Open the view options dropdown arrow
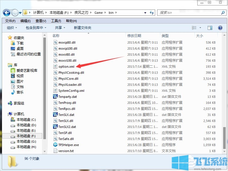Image resolution: width=228 pixels, height=171 pixels. pos(200,28)
